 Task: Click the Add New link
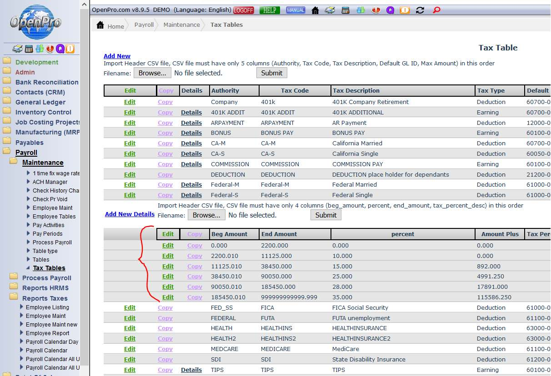[117, 56]
